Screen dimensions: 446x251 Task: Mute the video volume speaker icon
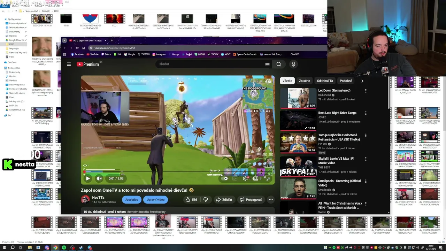pyautogui.click(x=99, y=178)
